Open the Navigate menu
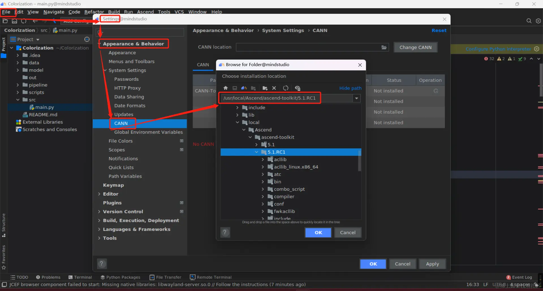 click(x=54, y=12)
